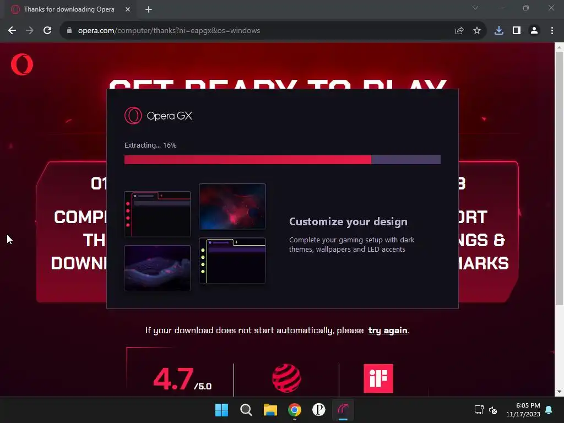Select the purple waves wallpaper thumbnail

click(x=157, y=268)
